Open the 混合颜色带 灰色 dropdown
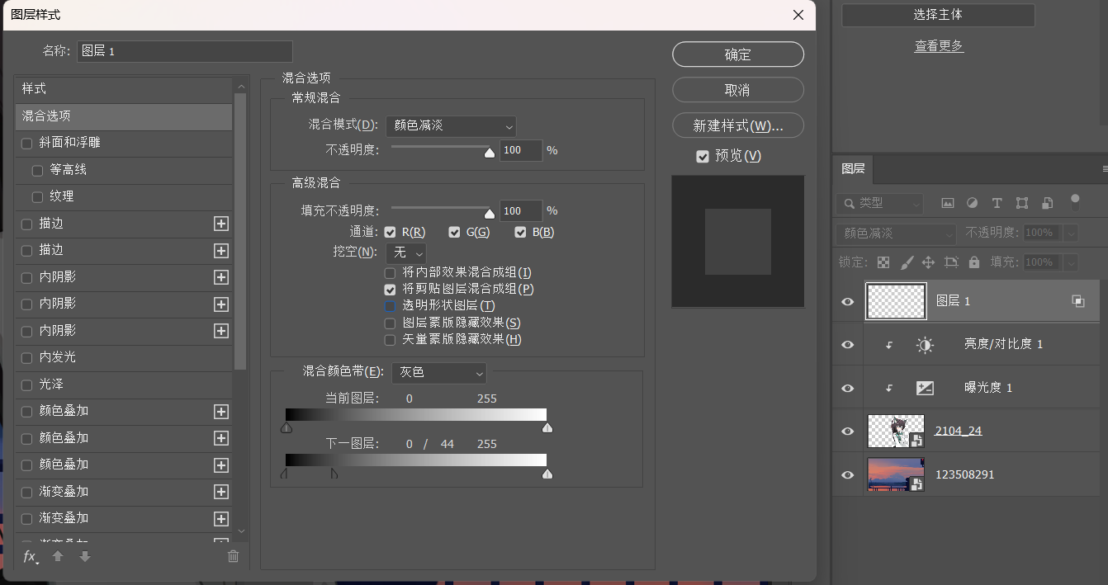Image resolution: width=1108 pixels, height=585 pixels. (438, 373)
